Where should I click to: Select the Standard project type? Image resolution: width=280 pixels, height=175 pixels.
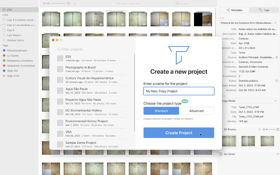161,111
